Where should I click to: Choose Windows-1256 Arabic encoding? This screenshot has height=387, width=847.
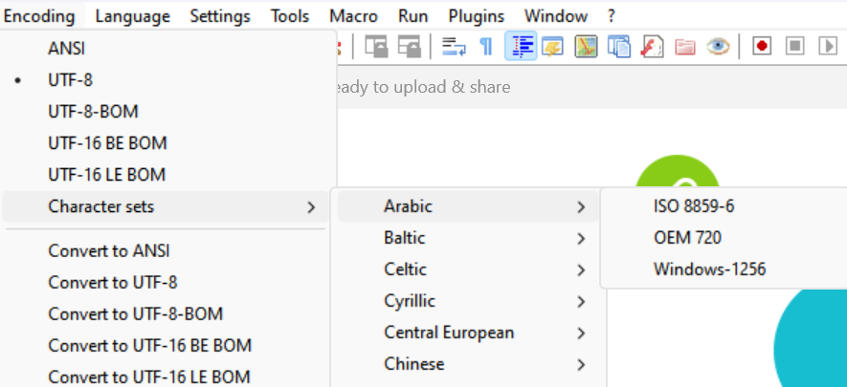709,269
